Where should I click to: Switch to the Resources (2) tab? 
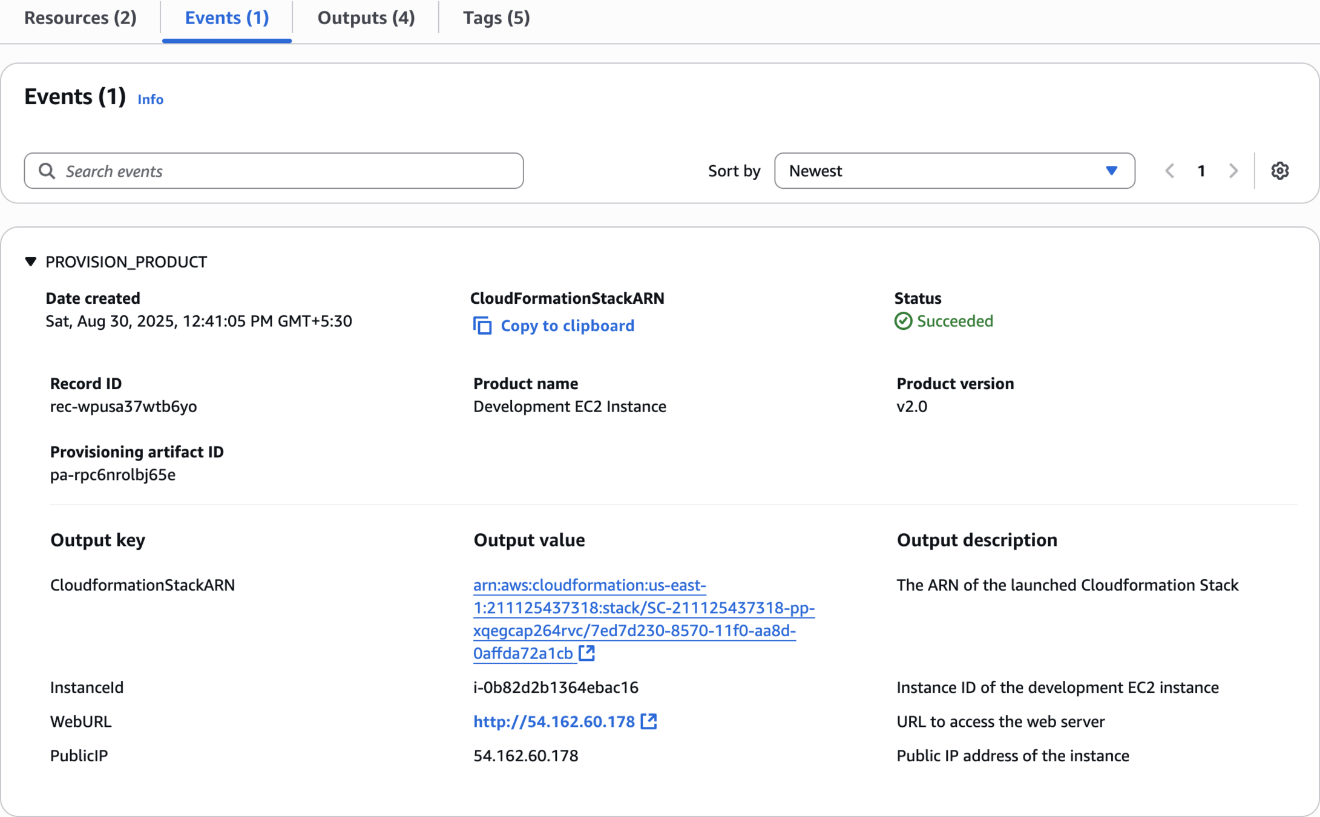pos(80,18)
